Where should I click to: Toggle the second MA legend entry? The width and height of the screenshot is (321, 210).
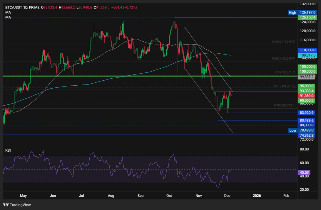[8, 17]
